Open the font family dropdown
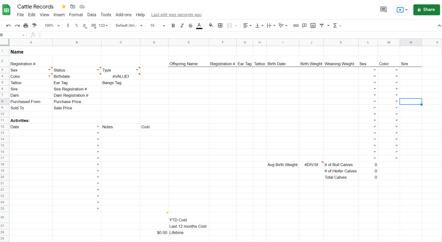 129,25
